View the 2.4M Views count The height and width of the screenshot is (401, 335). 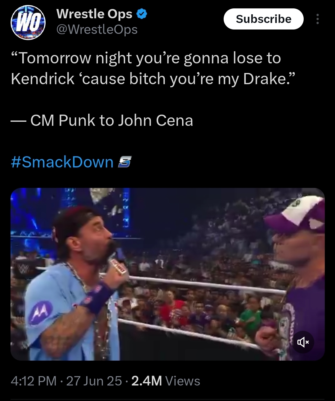click(x=166, y=381)
